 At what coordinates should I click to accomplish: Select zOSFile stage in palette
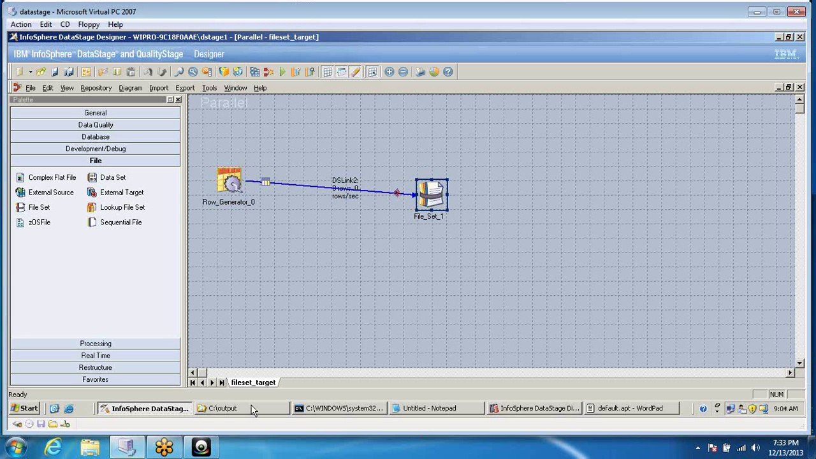[x=33, y=222]
